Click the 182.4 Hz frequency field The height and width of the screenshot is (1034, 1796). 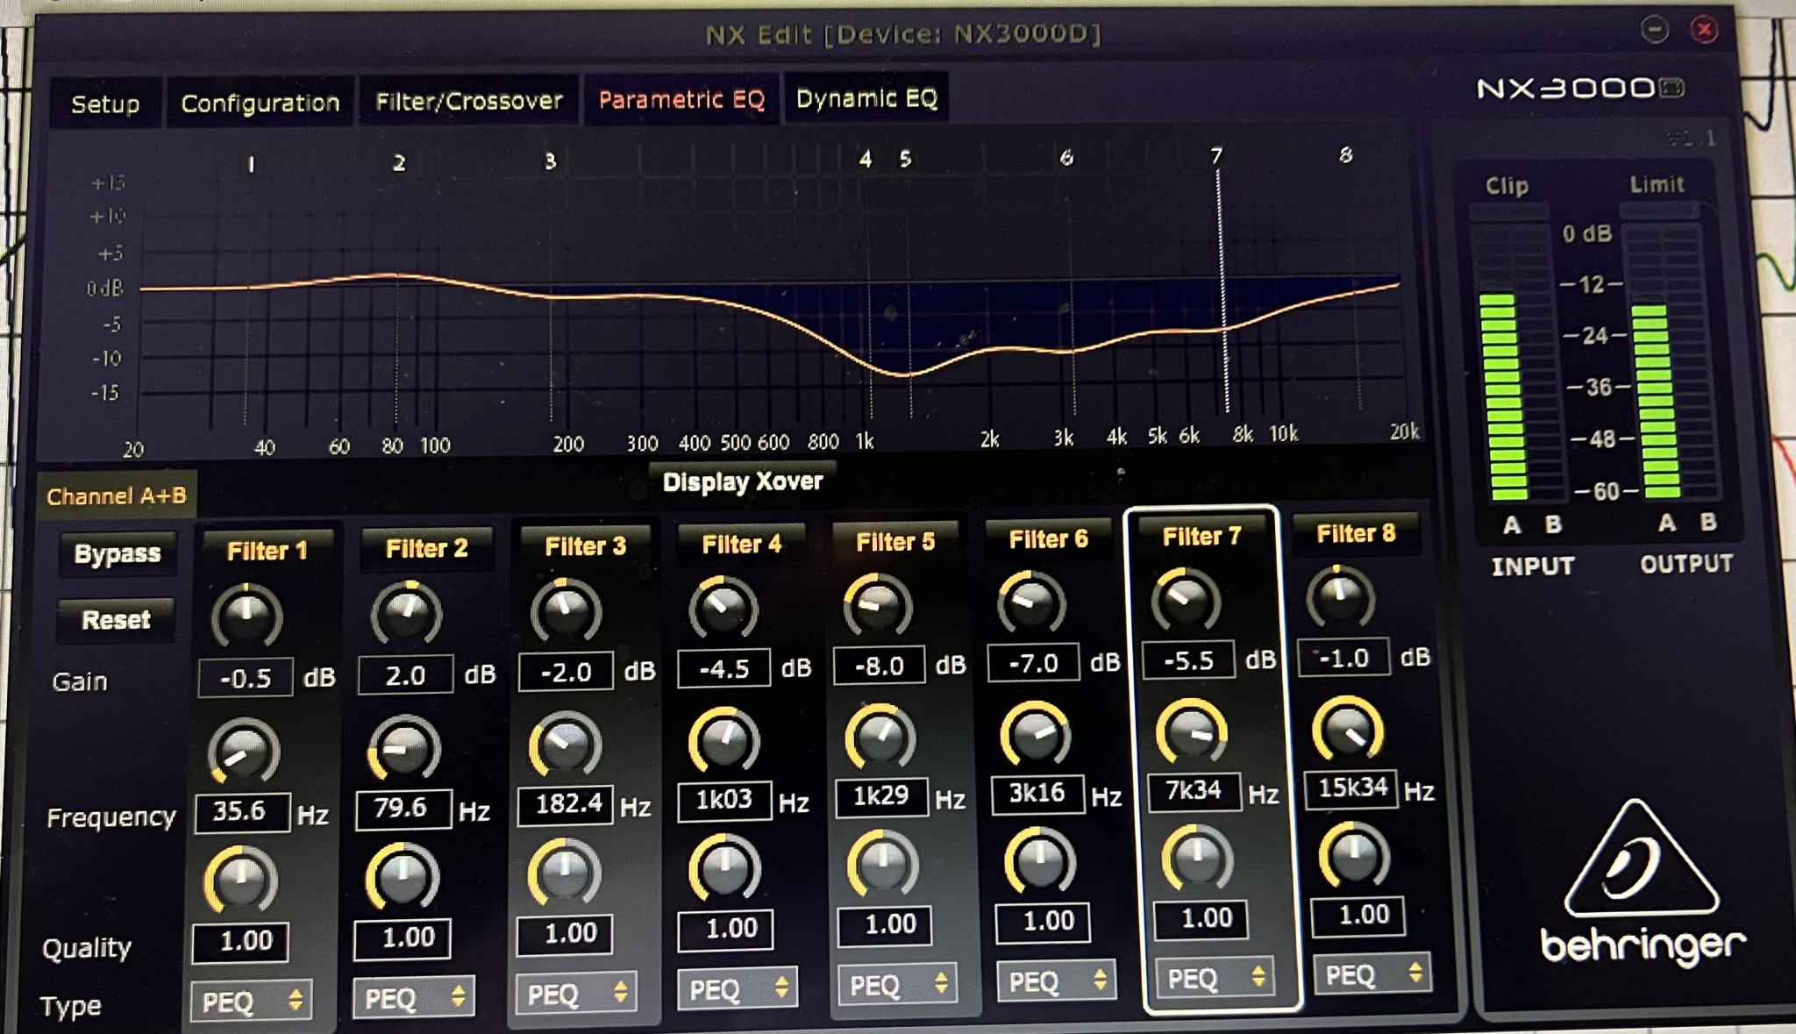click(567, 803)
